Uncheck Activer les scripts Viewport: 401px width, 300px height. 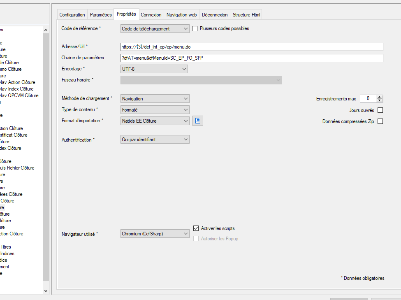tap(196, 228)
